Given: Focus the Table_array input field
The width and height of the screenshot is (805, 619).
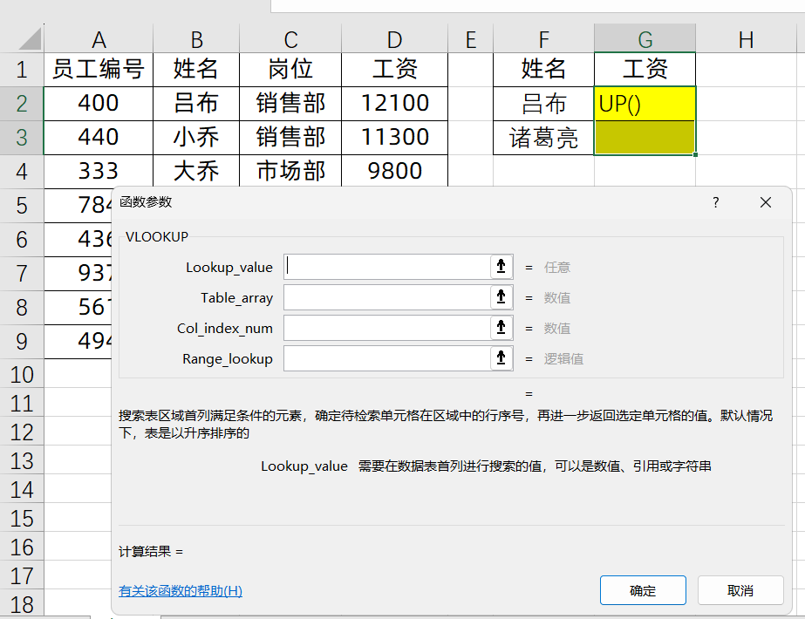Looking at the screenshot, I should click(x=387, y=297).
